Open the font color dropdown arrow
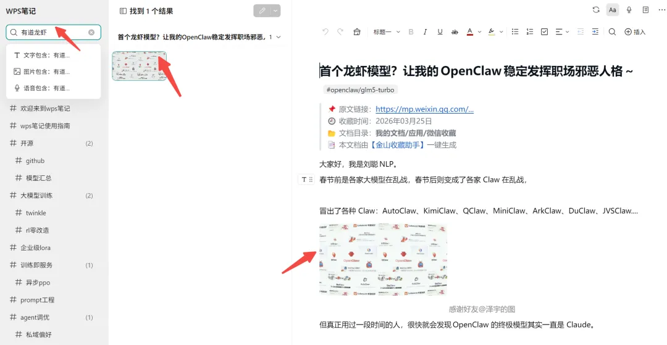The image size is (667, 345). point(479,32)
